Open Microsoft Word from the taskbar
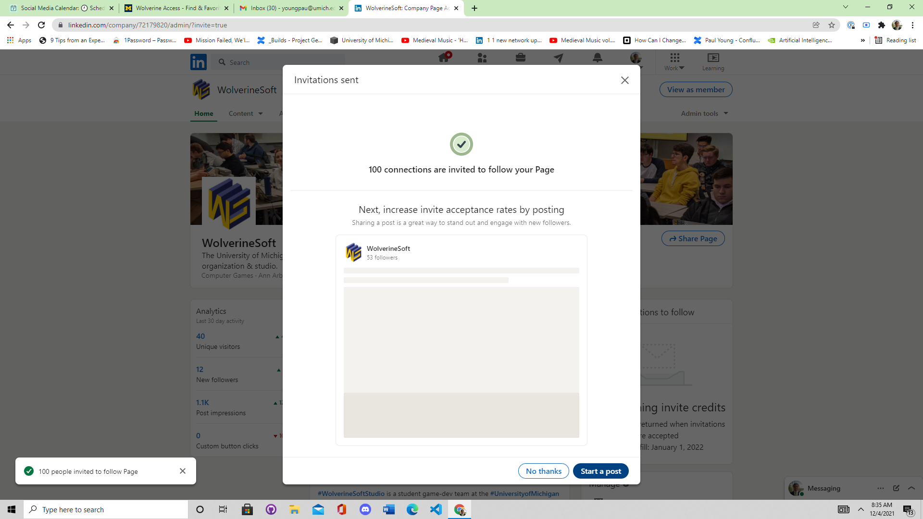This screenshot has width=923, height=519. pyautogui.click(x=389, y=509)
